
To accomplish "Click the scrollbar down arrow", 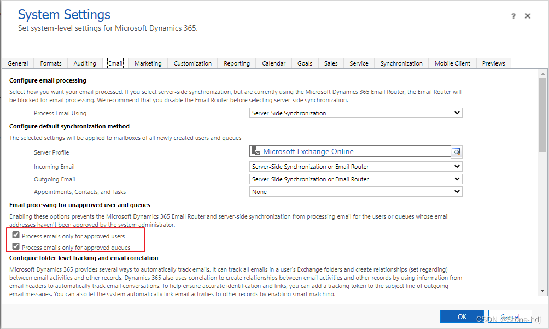I will [x=542, y=291].
